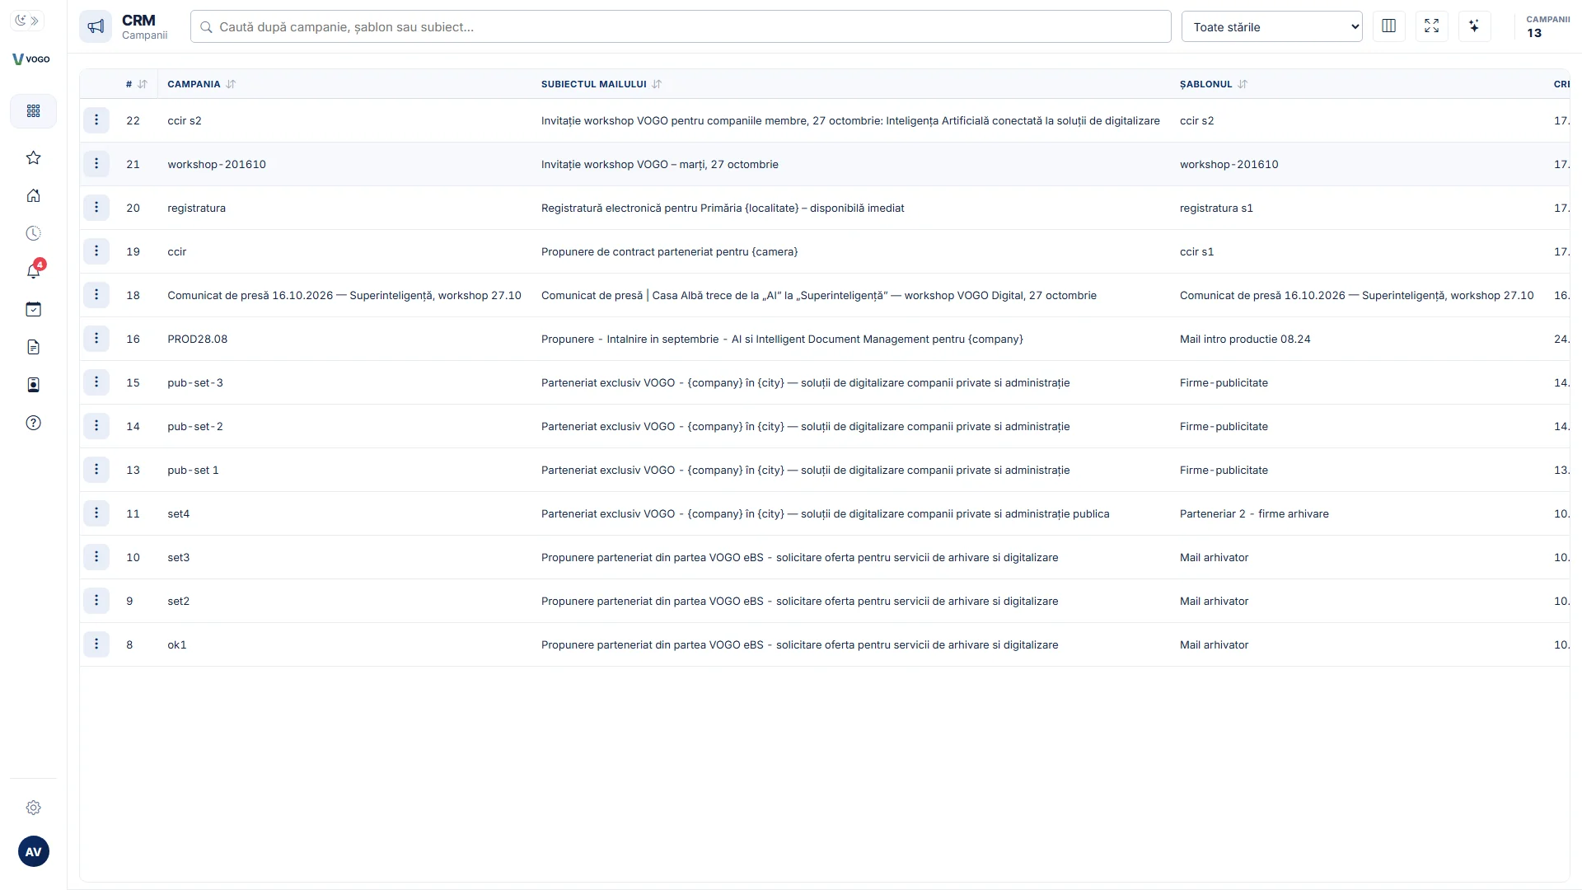
Task: Open the 'Toate stările' status dropdown
Action: [x=1271, y=26]
